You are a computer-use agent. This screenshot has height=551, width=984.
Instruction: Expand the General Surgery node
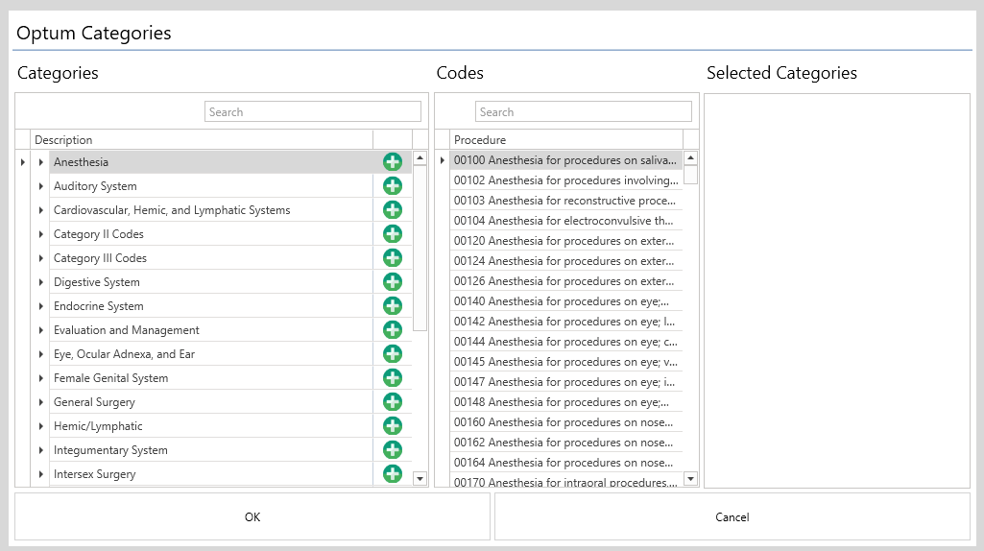pos(40,401)
